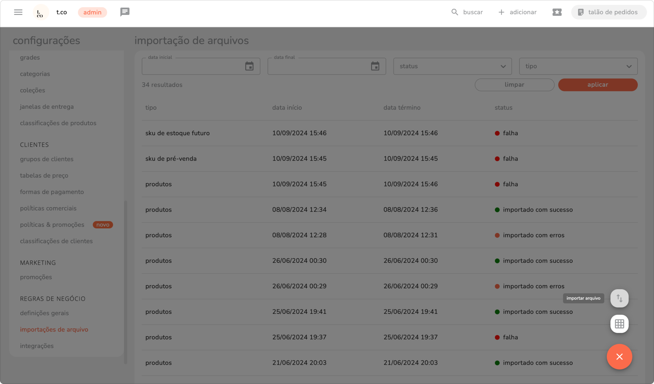Open the hamburger menu icon
This screenshot has width=654, height=384.
click(x=18, y=12)
